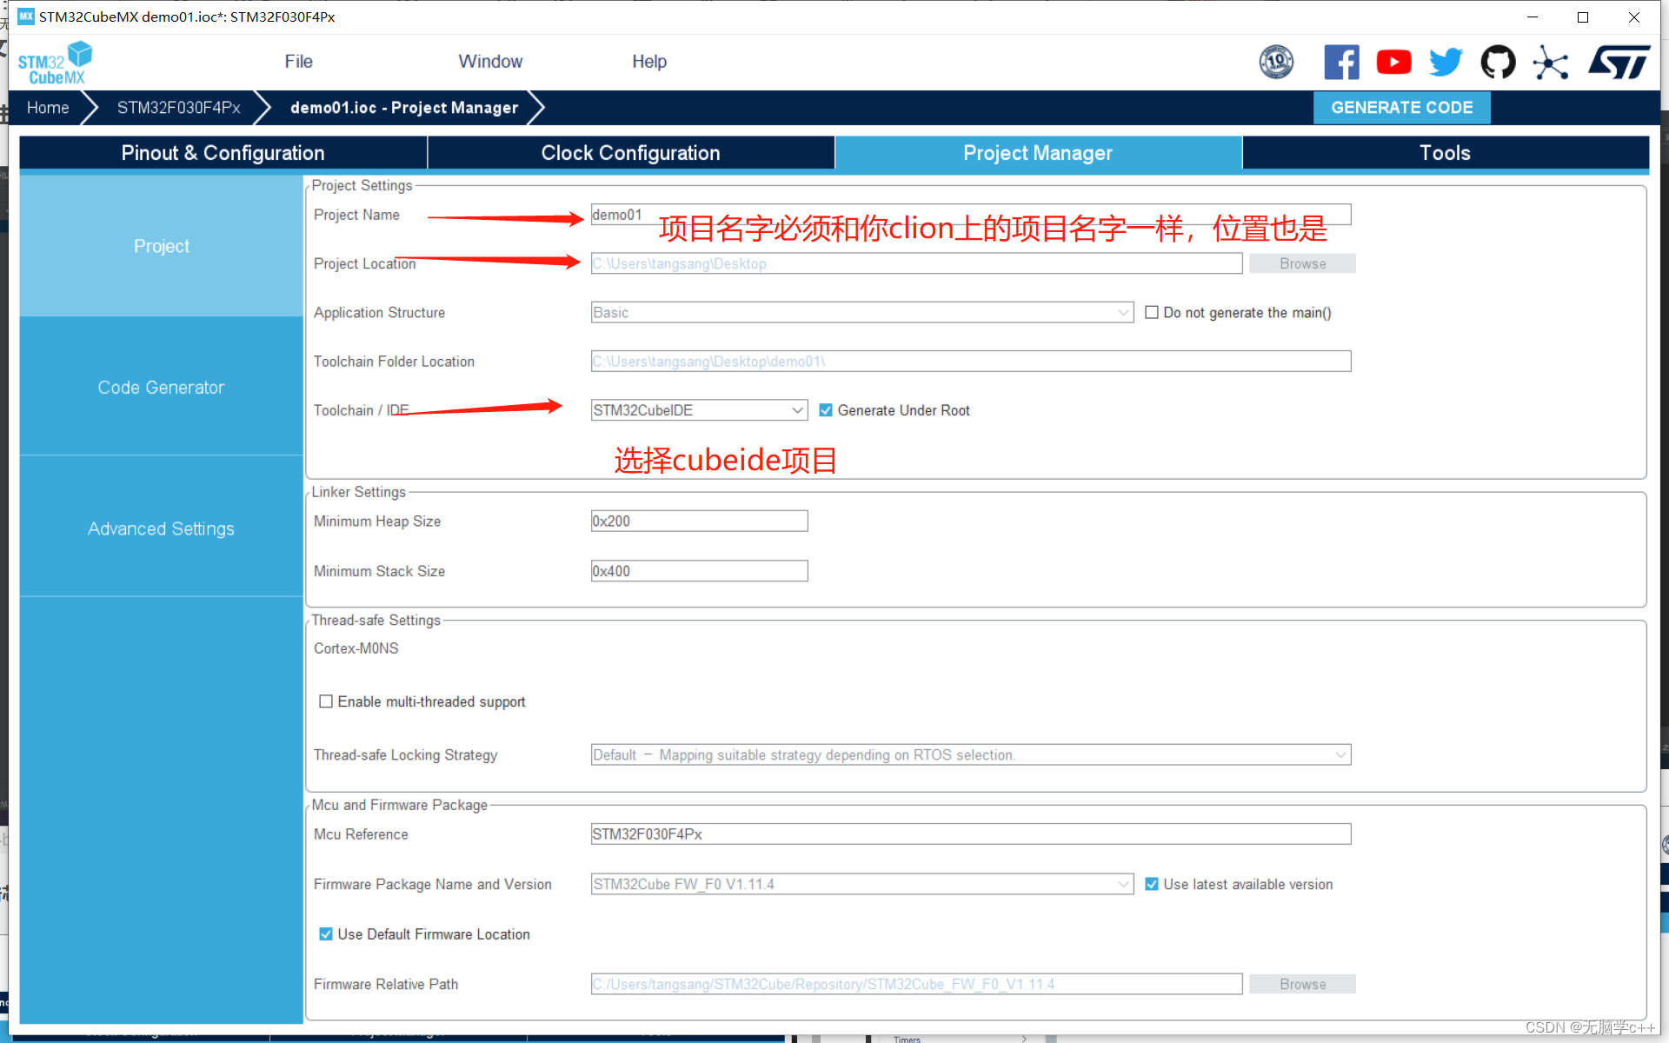
Task: Open the Window menu
Action: [x=490, y=62]
